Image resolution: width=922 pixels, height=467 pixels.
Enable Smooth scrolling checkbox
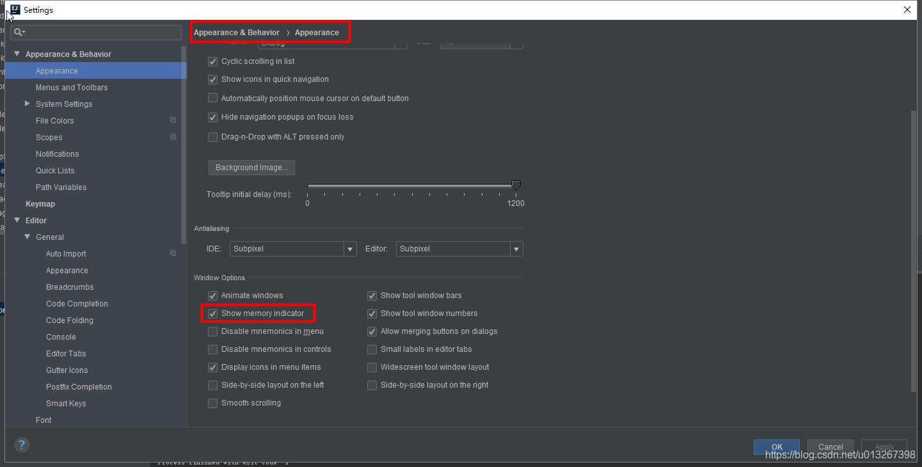(x=213, y=403)
